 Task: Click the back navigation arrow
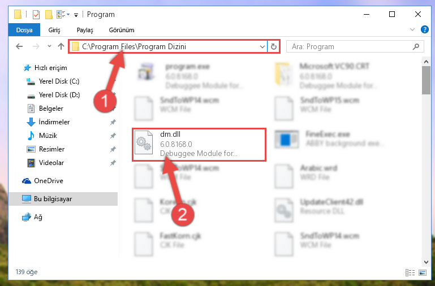(19, 46)
